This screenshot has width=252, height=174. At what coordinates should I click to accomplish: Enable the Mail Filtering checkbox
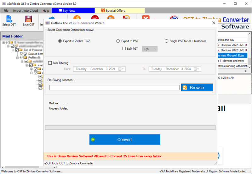click(50, 63)
